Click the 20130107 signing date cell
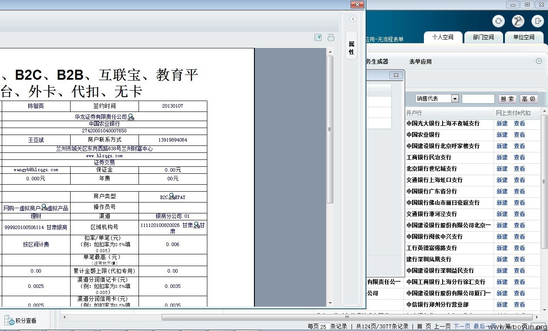 tap(173, 106)
